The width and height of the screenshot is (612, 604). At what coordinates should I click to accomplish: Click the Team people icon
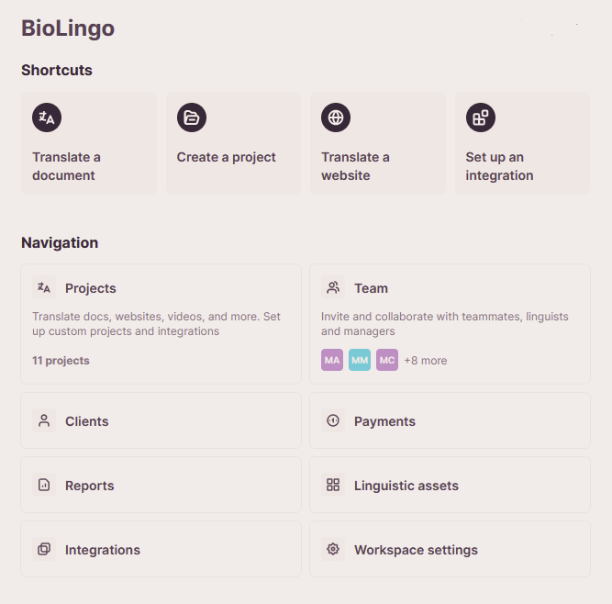point(333,288)
